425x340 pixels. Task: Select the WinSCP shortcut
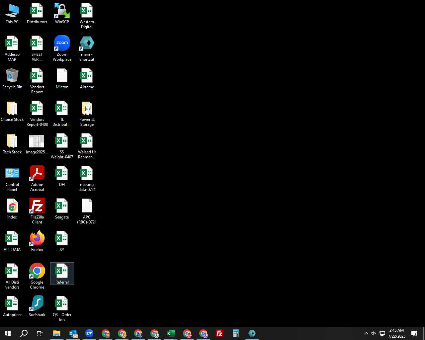[x=62, y=14]
